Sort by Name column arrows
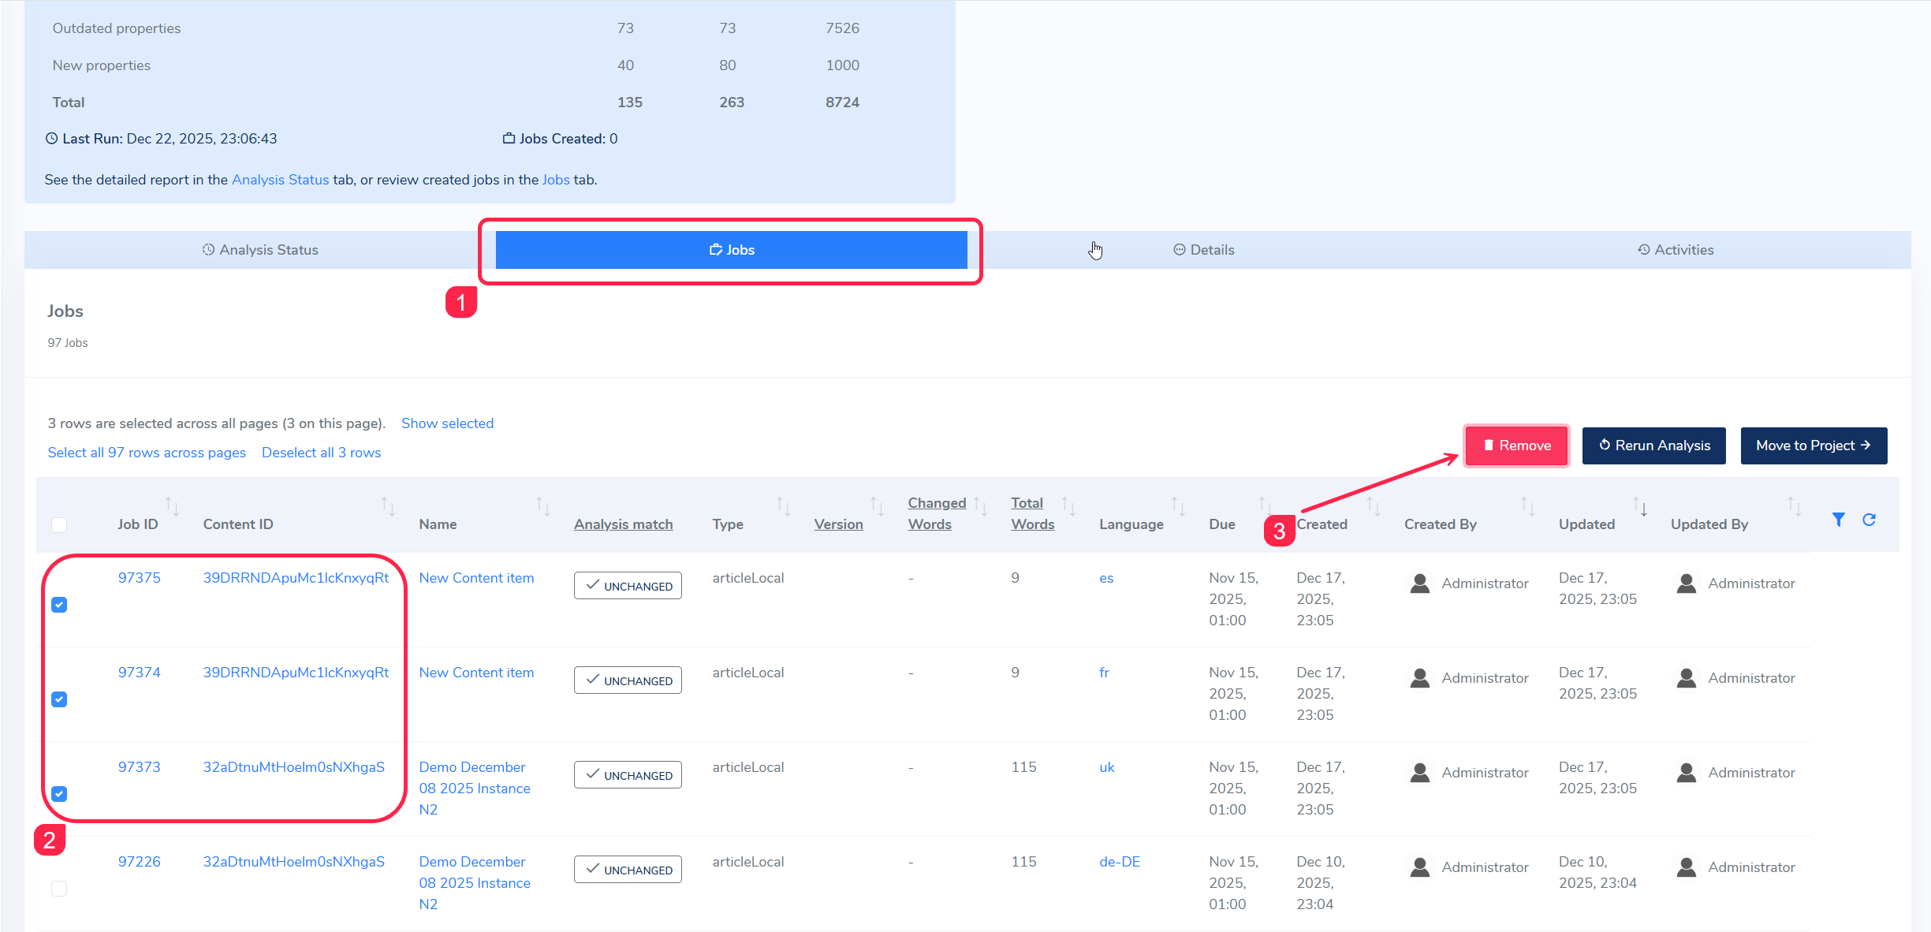Viewport: 1931px width, 932px height. click(x=542, y=506)
